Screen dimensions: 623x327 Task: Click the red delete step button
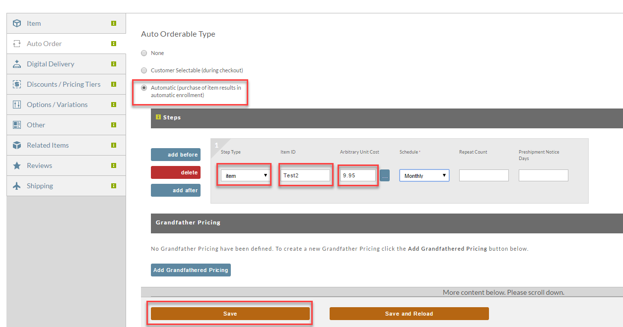pos(176,172)
